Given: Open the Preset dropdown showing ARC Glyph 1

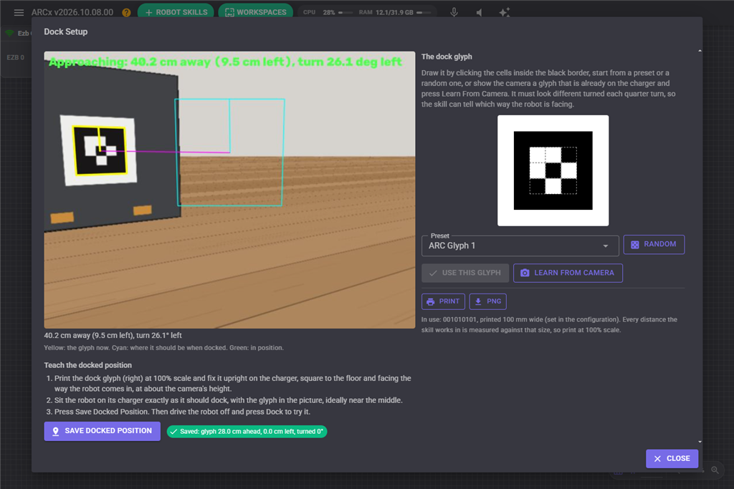Looking at the screenshot, I should [520, 246].
